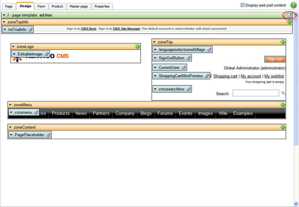This screenshot has height=207, width=299.
Task: Select Wiki in the menu bar
Action: [x=223, y=113]
